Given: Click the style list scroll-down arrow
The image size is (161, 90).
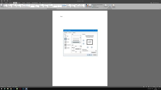Looking at the screenshot, I should click(x=80, y=42).
